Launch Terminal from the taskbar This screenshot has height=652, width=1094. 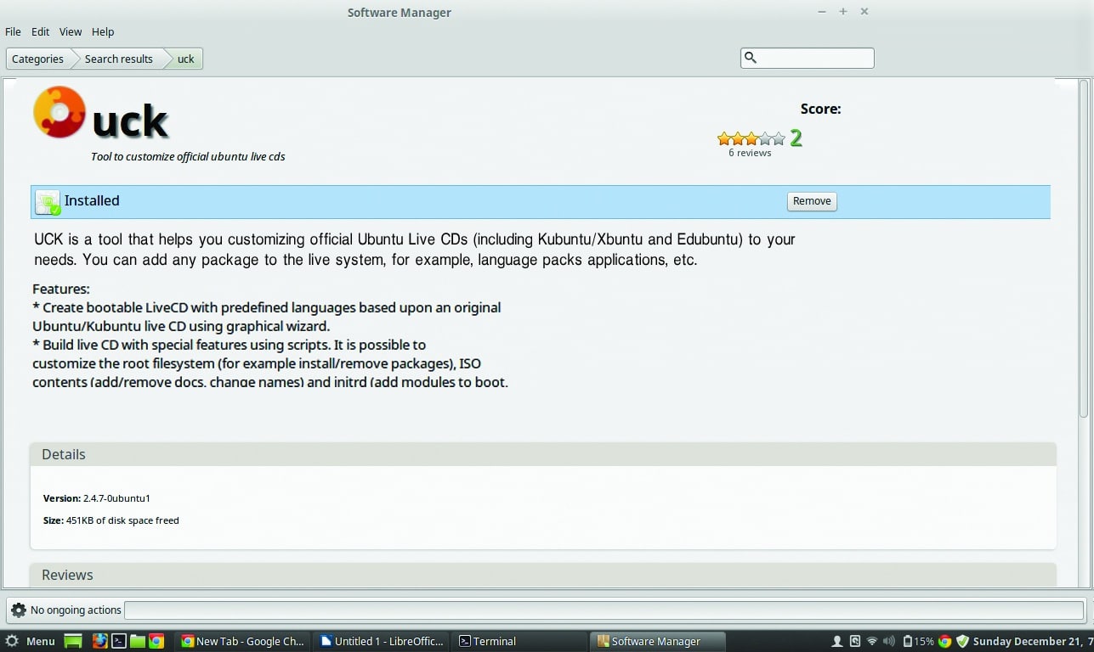coord(119,642)
